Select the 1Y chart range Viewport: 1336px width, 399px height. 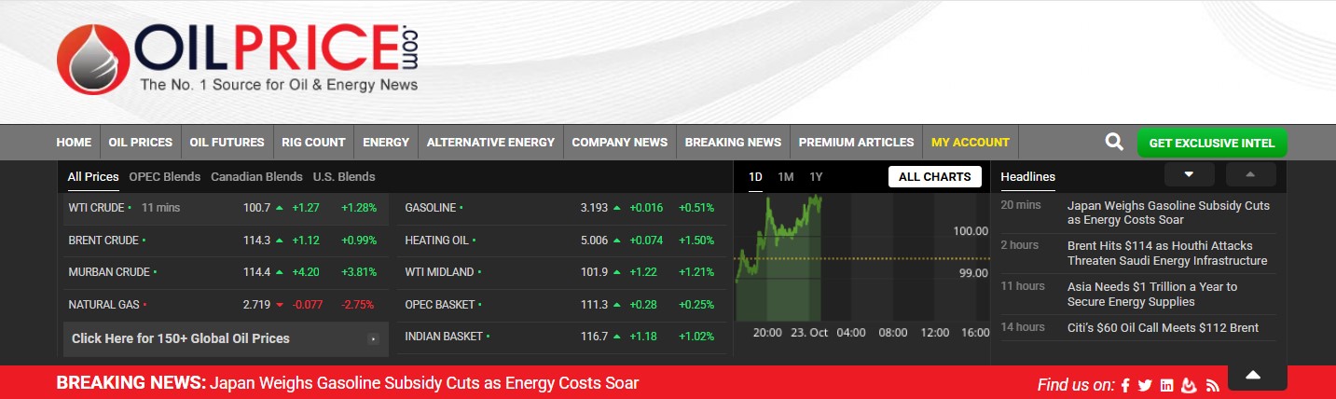[816, 176]
